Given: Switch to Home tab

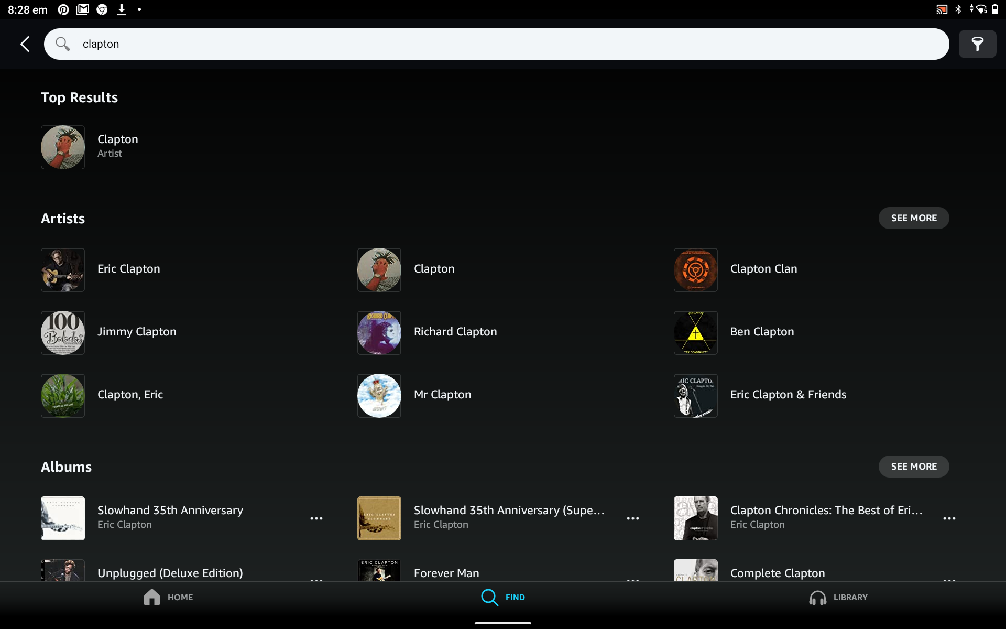Looking at the screenshot, I should (168, 597).
